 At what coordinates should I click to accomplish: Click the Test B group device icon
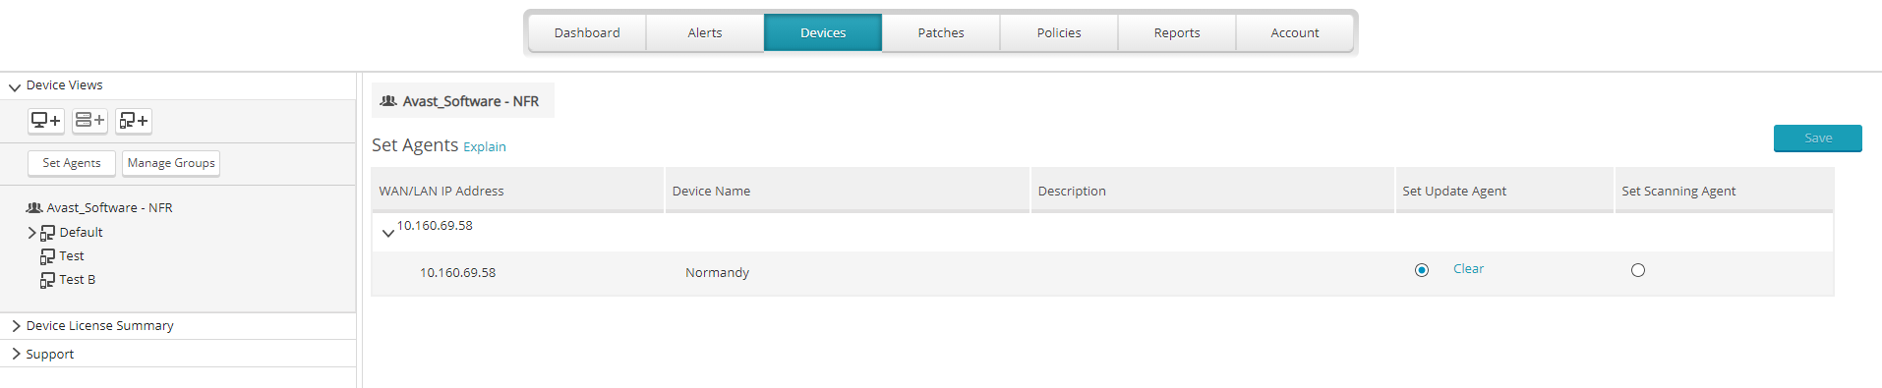click(47, 280)
